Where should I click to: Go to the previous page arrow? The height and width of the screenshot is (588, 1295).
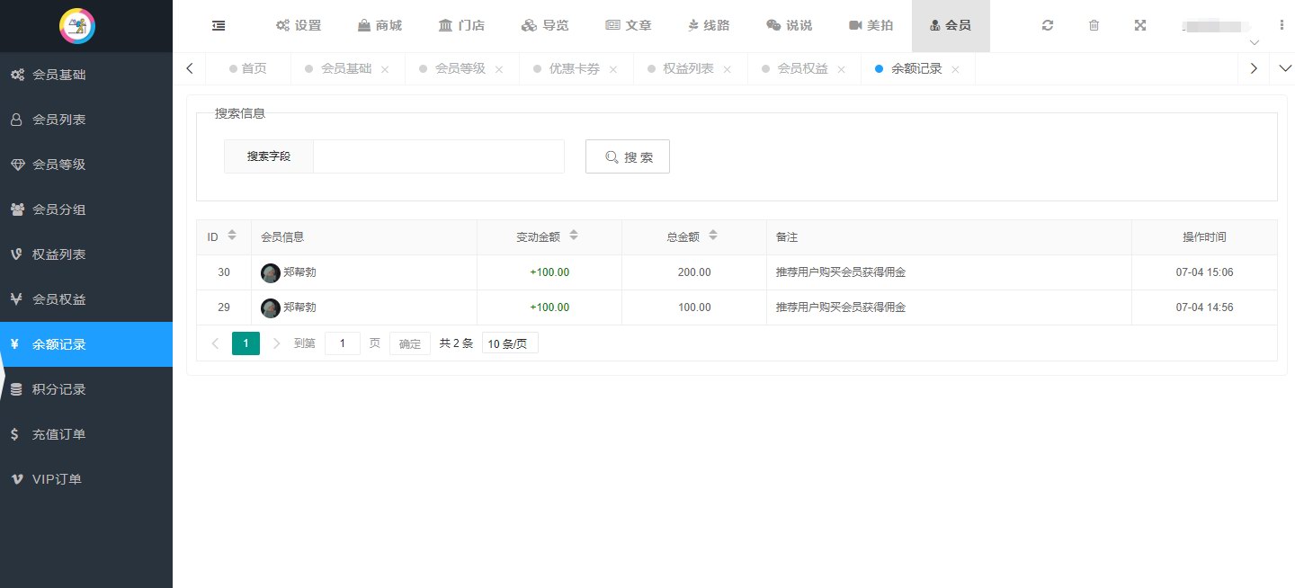click(215, 343)
